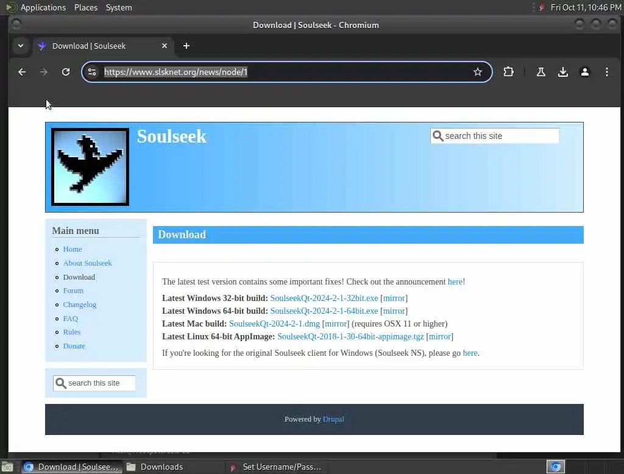Switch to Download | Soulseek taskbar window
Image resolution: width=624 pixels, height=474 pixels.
[71, 467]
